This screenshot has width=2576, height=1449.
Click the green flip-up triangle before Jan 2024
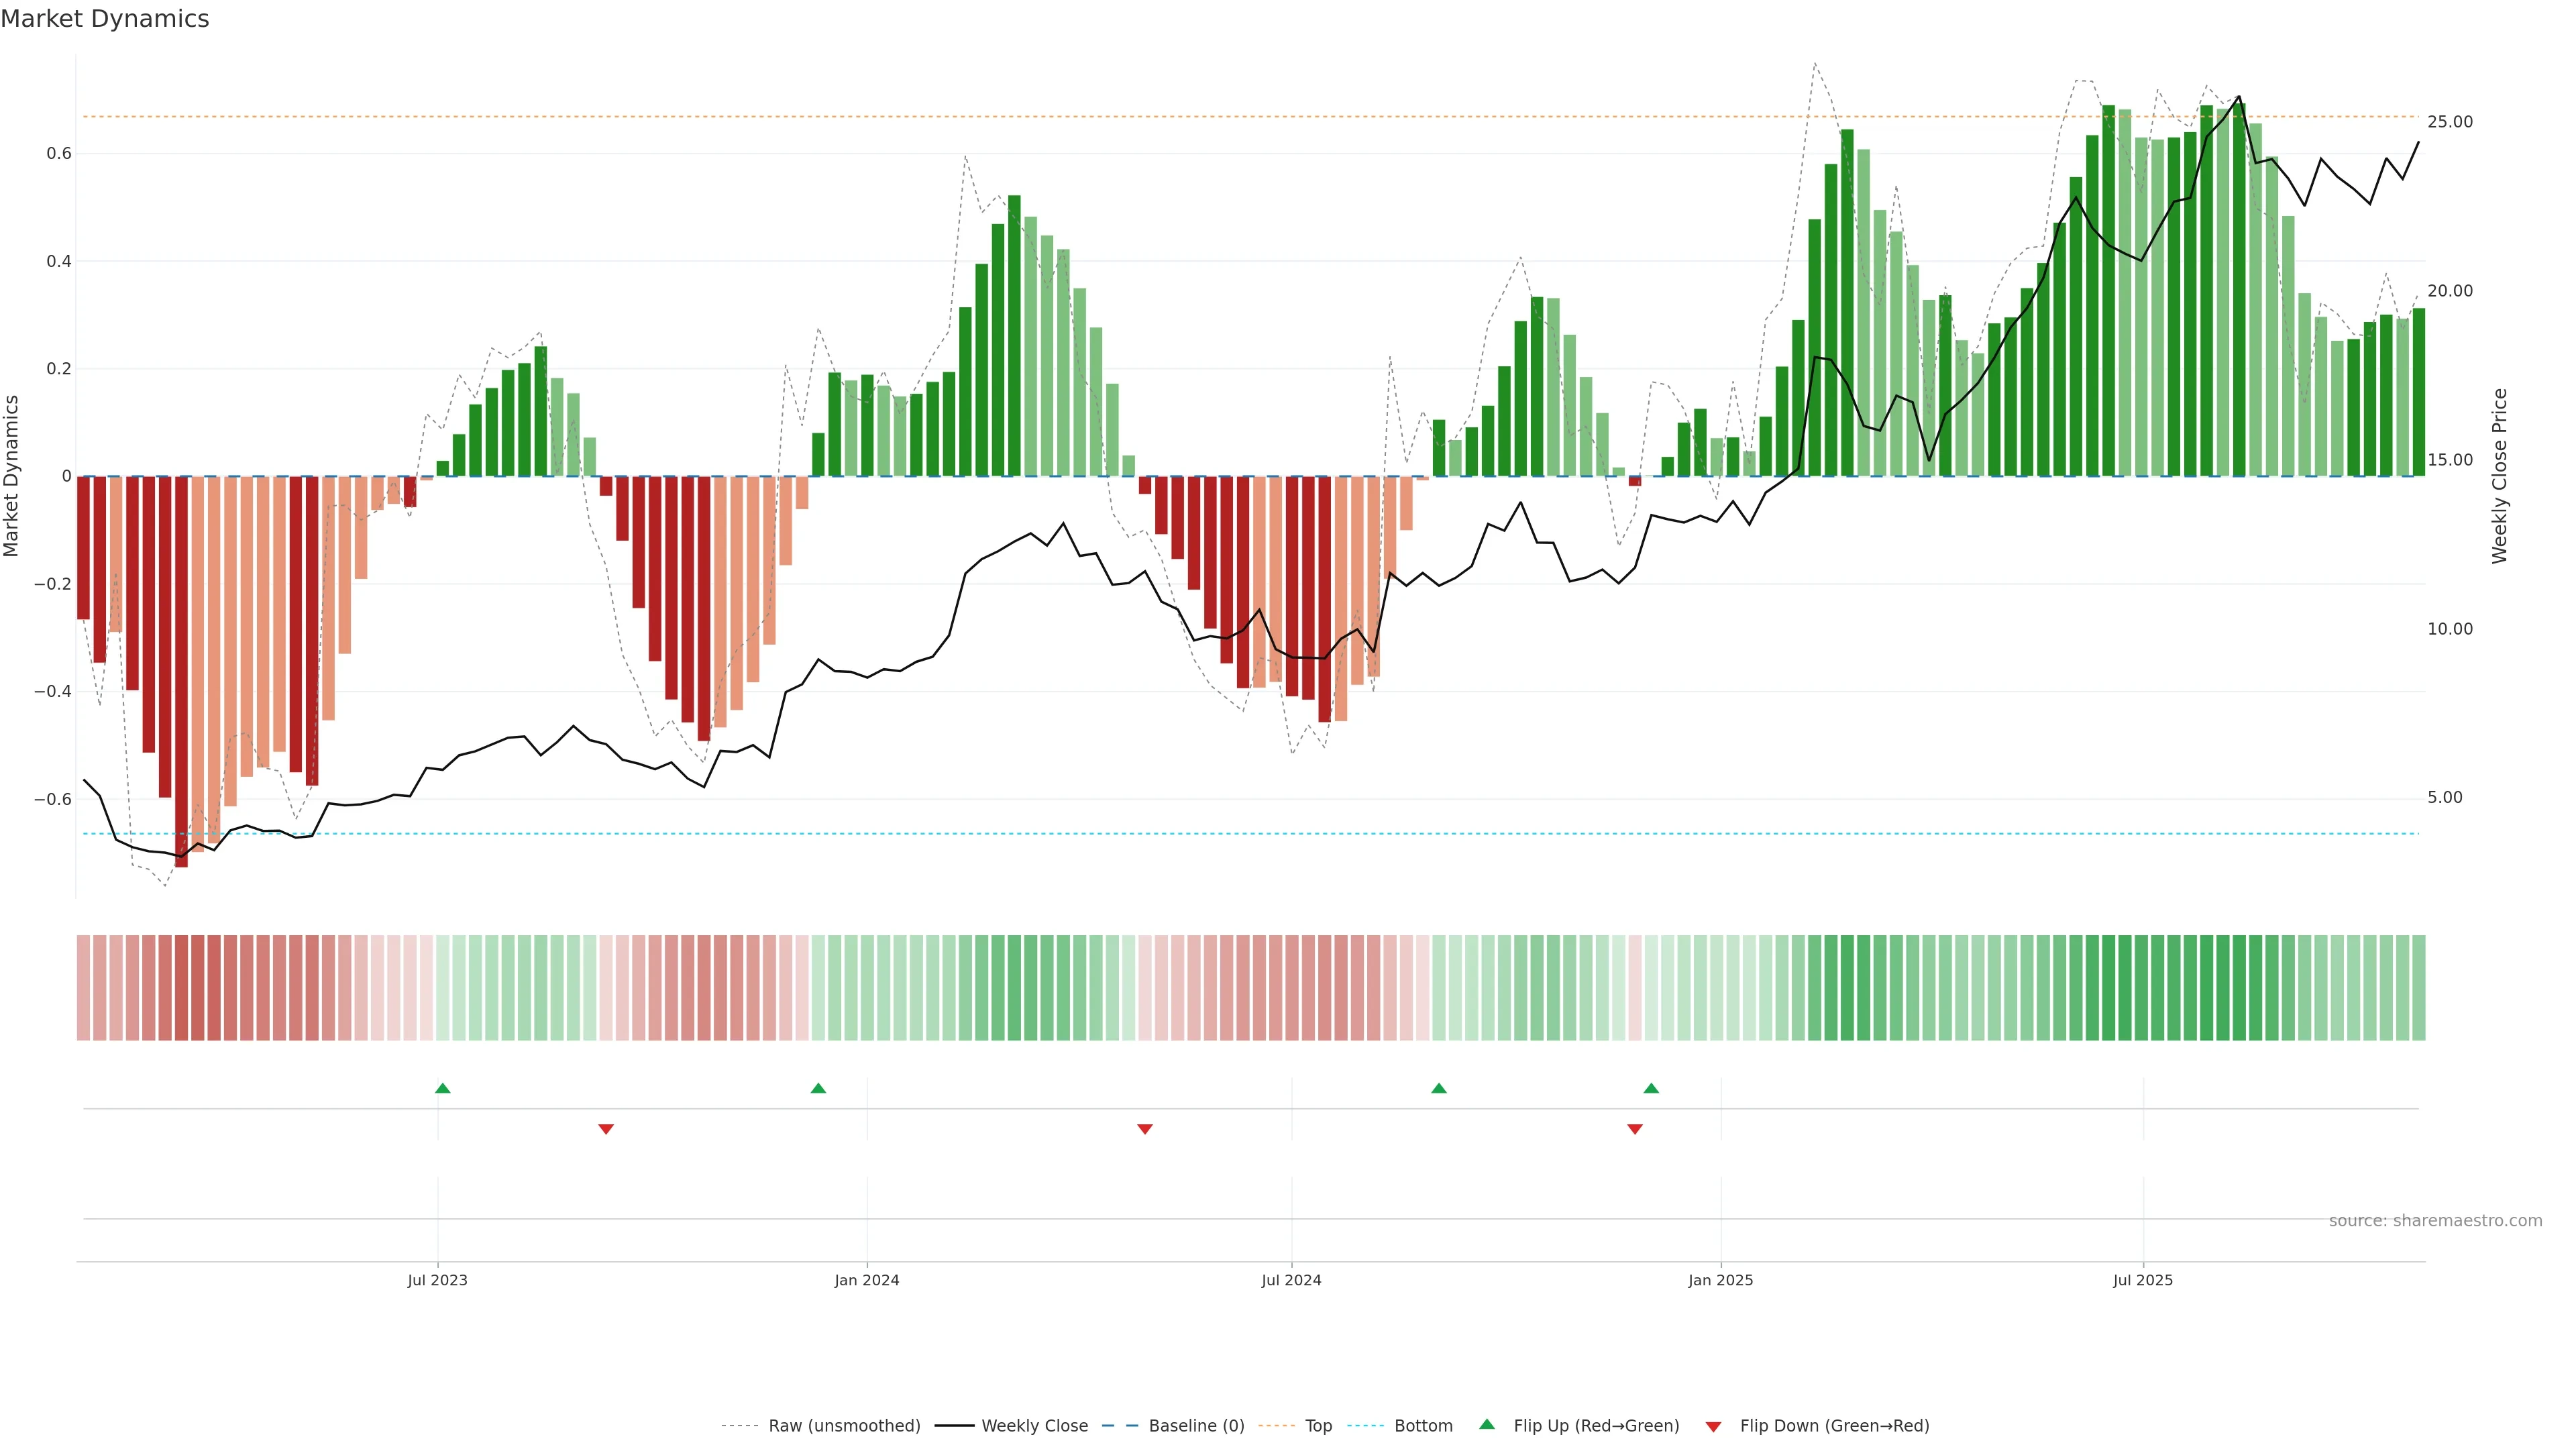click(818, 1088)
